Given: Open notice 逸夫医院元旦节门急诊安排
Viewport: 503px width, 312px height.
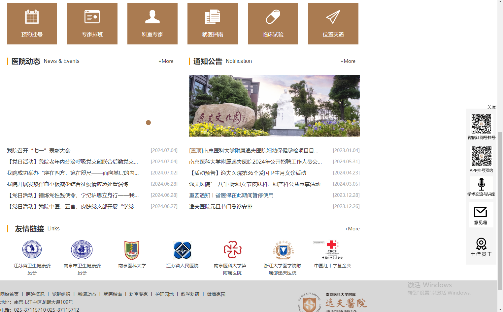Looking at the screenshot, I should click(221, 206).
